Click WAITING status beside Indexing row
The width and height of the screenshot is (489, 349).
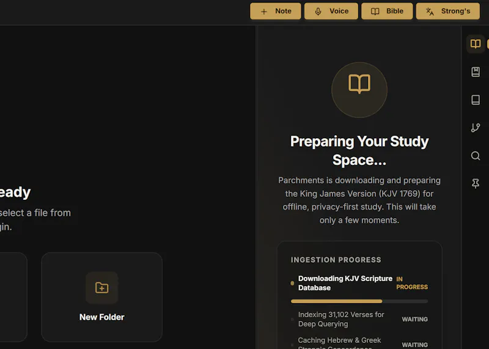click(415, 320)
